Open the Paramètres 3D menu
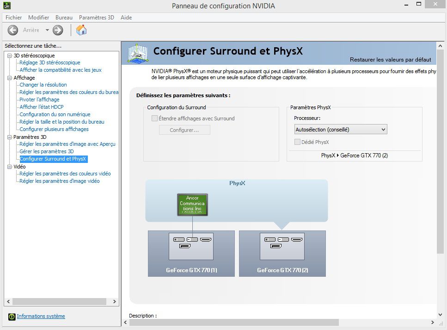 click(96, 18)
